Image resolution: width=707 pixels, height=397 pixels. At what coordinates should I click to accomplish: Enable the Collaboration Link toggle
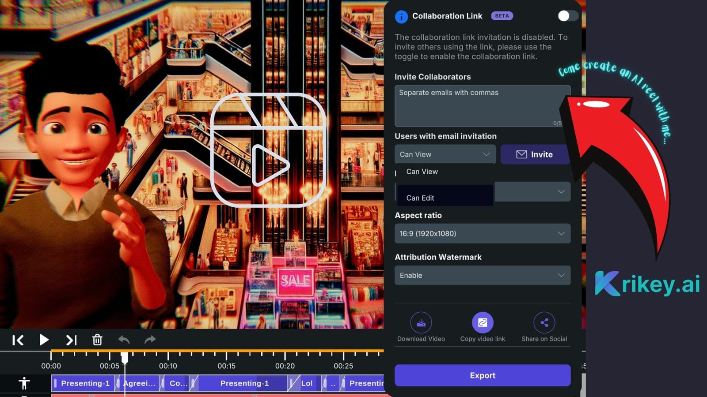tap(567, 16)
